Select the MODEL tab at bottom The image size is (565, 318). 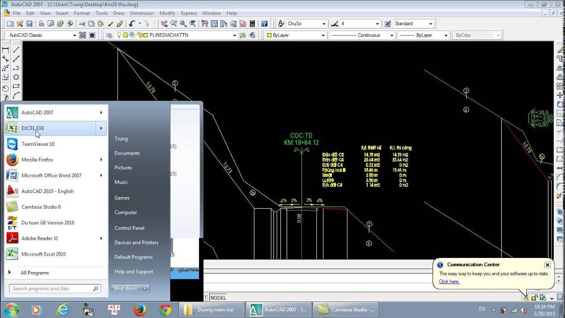point(218,298)
